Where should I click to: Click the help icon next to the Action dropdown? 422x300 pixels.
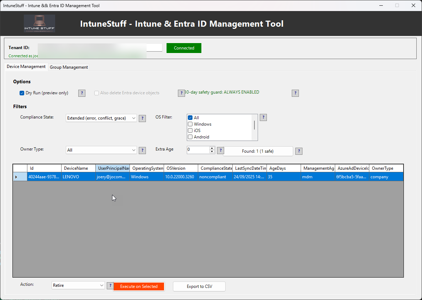tap(110, 285)
